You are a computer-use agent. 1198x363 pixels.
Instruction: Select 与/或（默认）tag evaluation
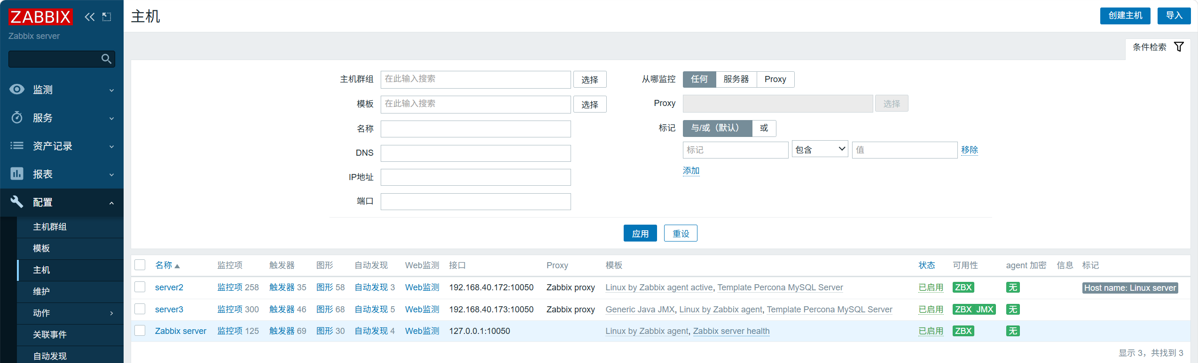[x=717, y=128]
